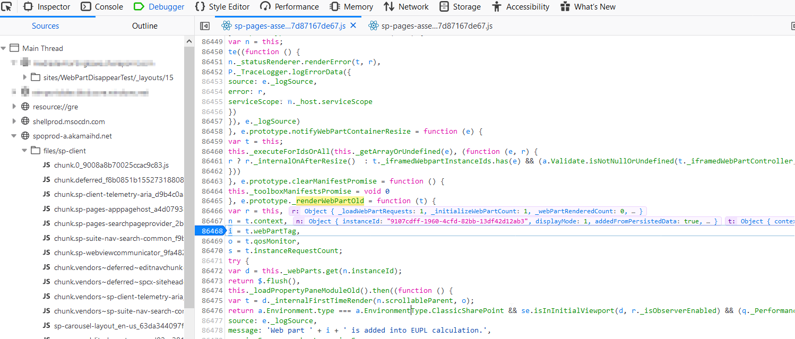This screenshot has height=339, width=795.
Task: Click the Debugger tab icon
Action: (x=139, y=7)
